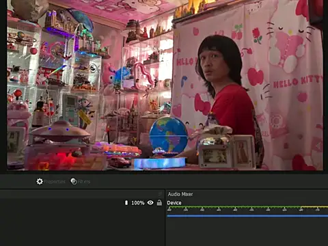Open the dock menu icon left of Audio Mixer

pyautogui.click(x=160, y=194)
